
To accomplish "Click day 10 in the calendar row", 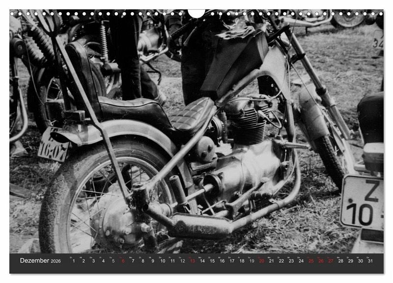I will coord(163,261).
